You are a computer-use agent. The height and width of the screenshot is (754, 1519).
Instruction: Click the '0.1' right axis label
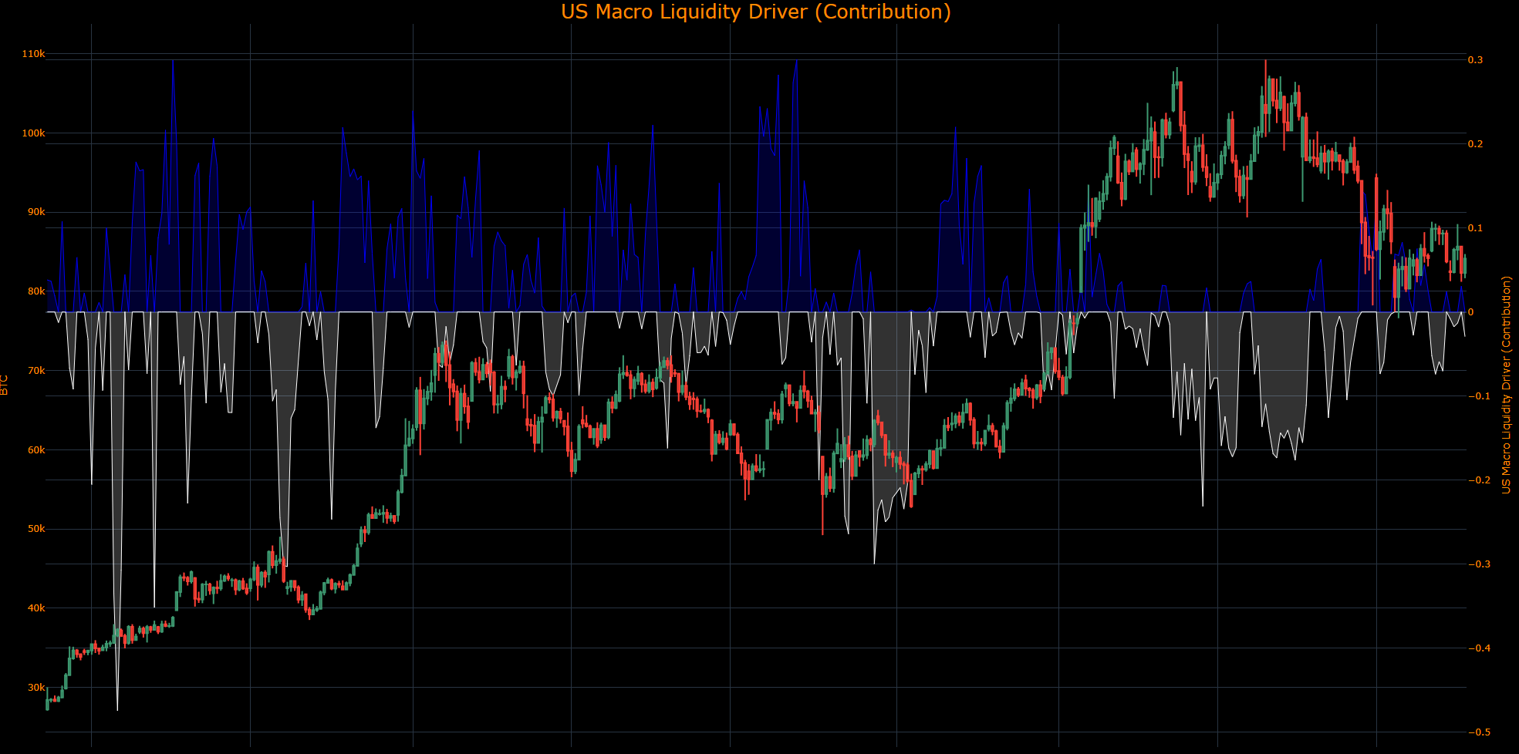click(1475, 228)
